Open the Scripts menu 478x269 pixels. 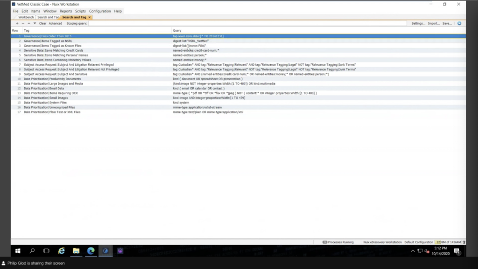click(80, 11)
